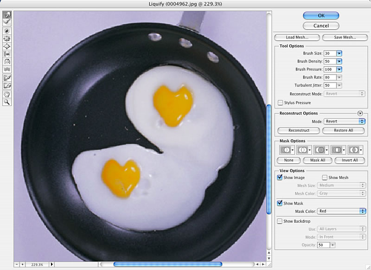This screenshot has height=270, width=371.
Task: Select the Twirl Clockwise tool
Action: pyautogui.click(x=7, y=31)
